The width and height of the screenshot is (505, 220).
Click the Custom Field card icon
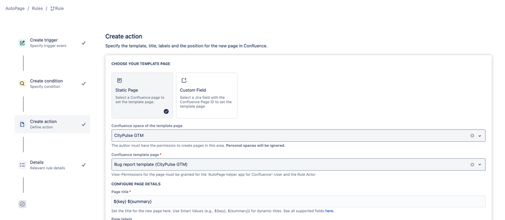point(184,80)
